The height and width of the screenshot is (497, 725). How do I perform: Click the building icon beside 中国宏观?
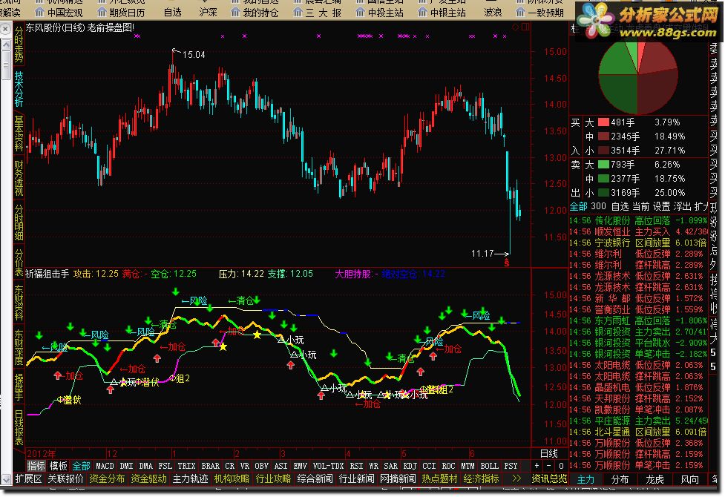[39, 13]
